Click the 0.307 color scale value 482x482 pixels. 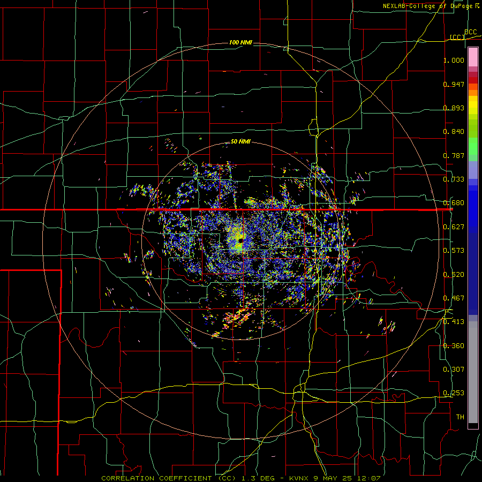[x=454, y=370]
